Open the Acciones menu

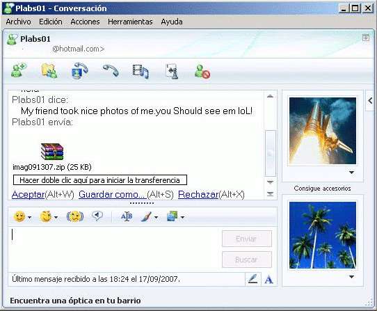coord(85,22)
